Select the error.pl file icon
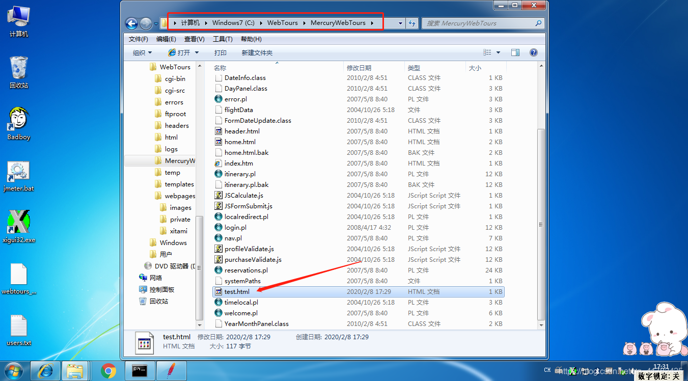688x381 pixels. [x=218, y=99]
